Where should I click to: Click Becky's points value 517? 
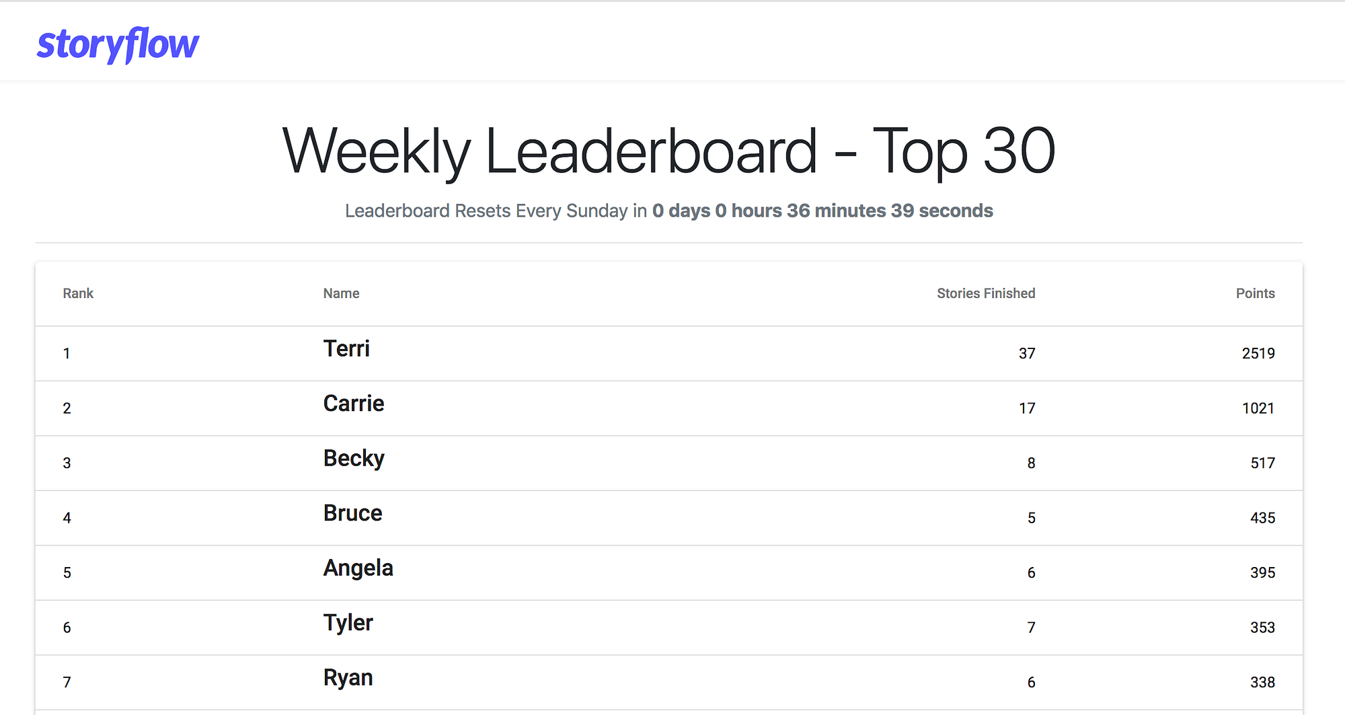coord(1262,463)
